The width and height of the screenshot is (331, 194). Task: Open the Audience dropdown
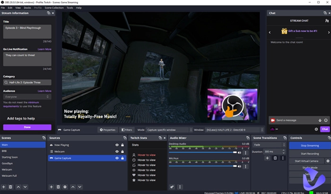click(x=27, y=97)
